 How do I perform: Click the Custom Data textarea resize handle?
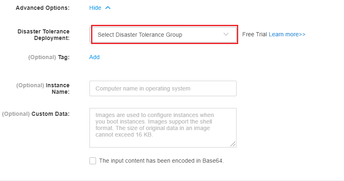(x=233, y=144)
